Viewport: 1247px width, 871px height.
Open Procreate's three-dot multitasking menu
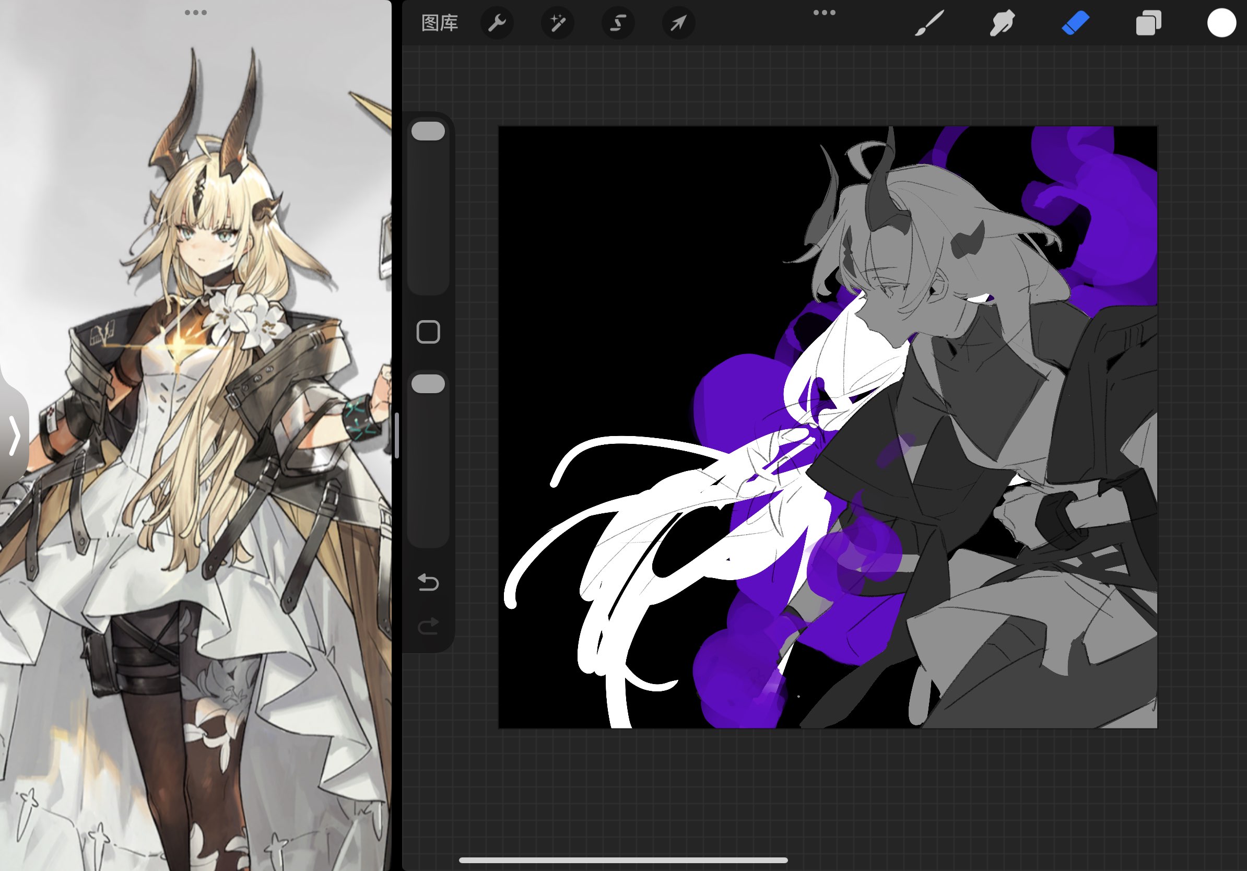click(x=824, y=13)
